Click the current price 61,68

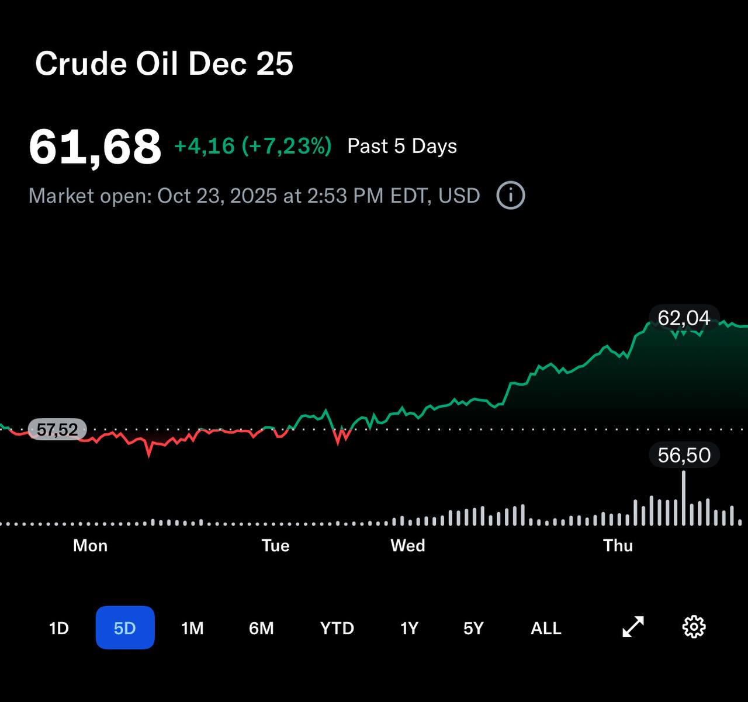(95, 147)
